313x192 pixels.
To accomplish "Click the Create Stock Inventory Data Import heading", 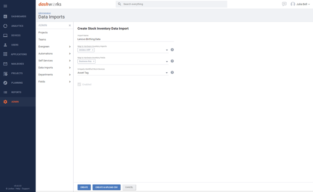I will [103, 29].
